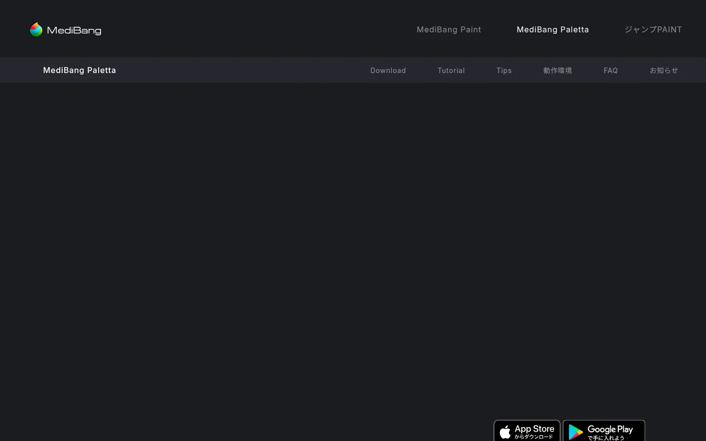Screen dimensions: 706x441
Task: Click the MediBang Paletta sub-header title
Action: click(x=79, y=70)
